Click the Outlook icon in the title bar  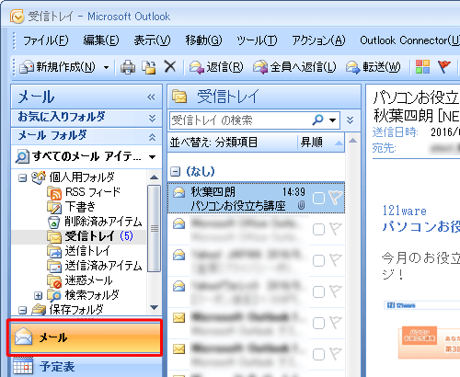(17, 17)
